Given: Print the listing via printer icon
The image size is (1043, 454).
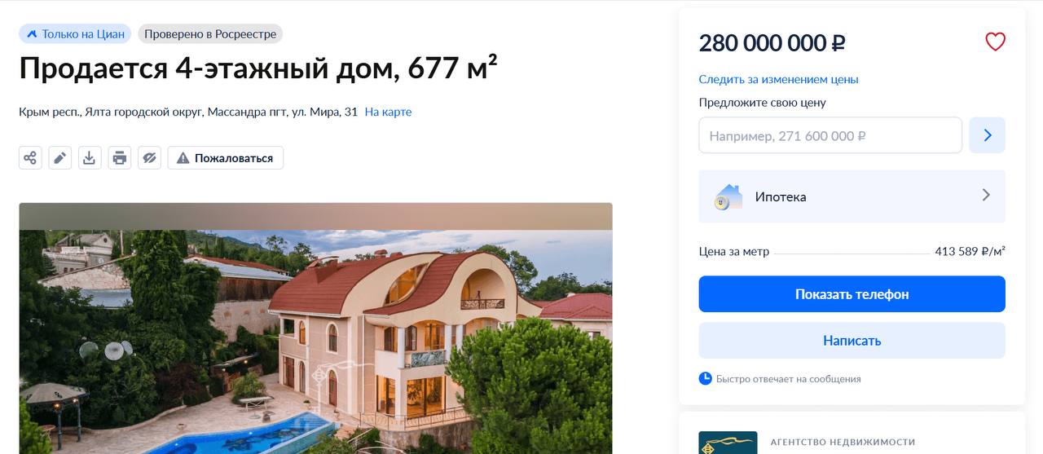Looking at the screenshot, I should point(120,158).
